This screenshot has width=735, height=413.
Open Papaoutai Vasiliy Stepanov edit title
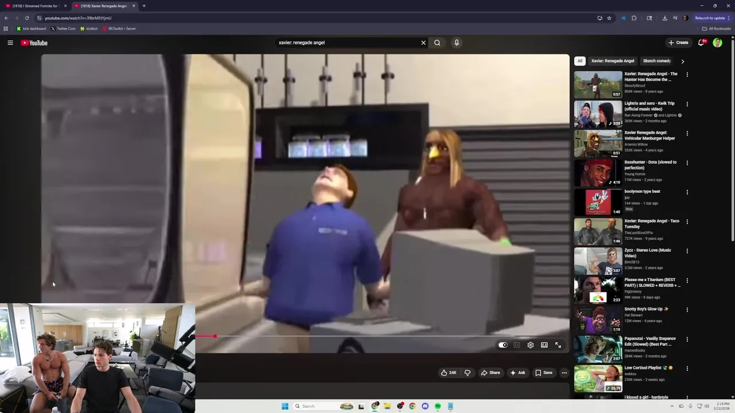click(x=651, y=341)
